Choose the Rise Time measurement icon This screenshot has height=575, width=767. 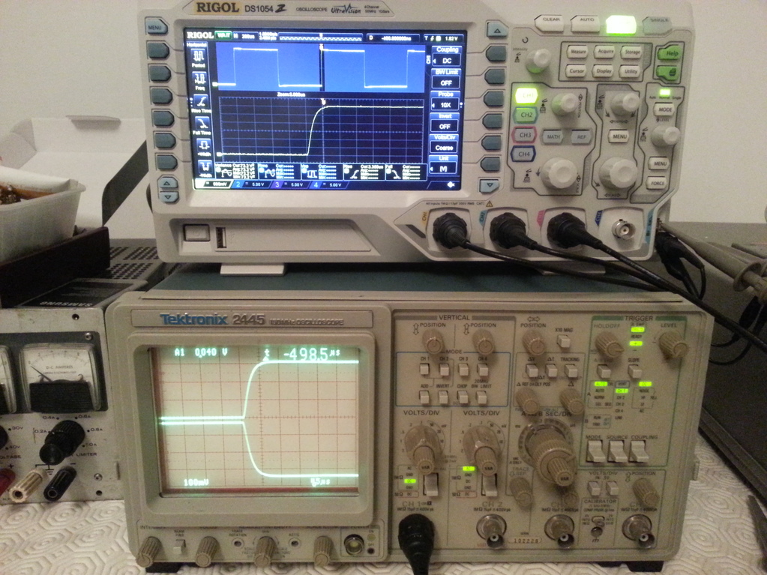(202, 104)
